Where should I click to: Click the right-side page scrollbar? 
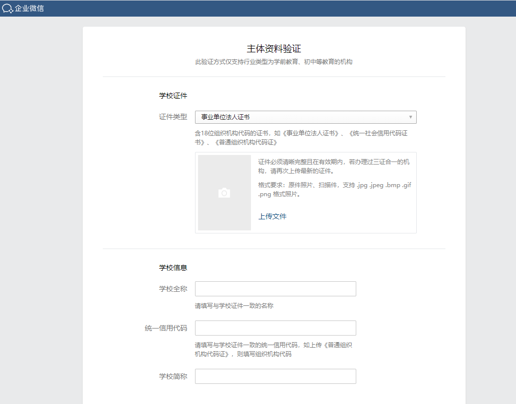click(513, 201)
